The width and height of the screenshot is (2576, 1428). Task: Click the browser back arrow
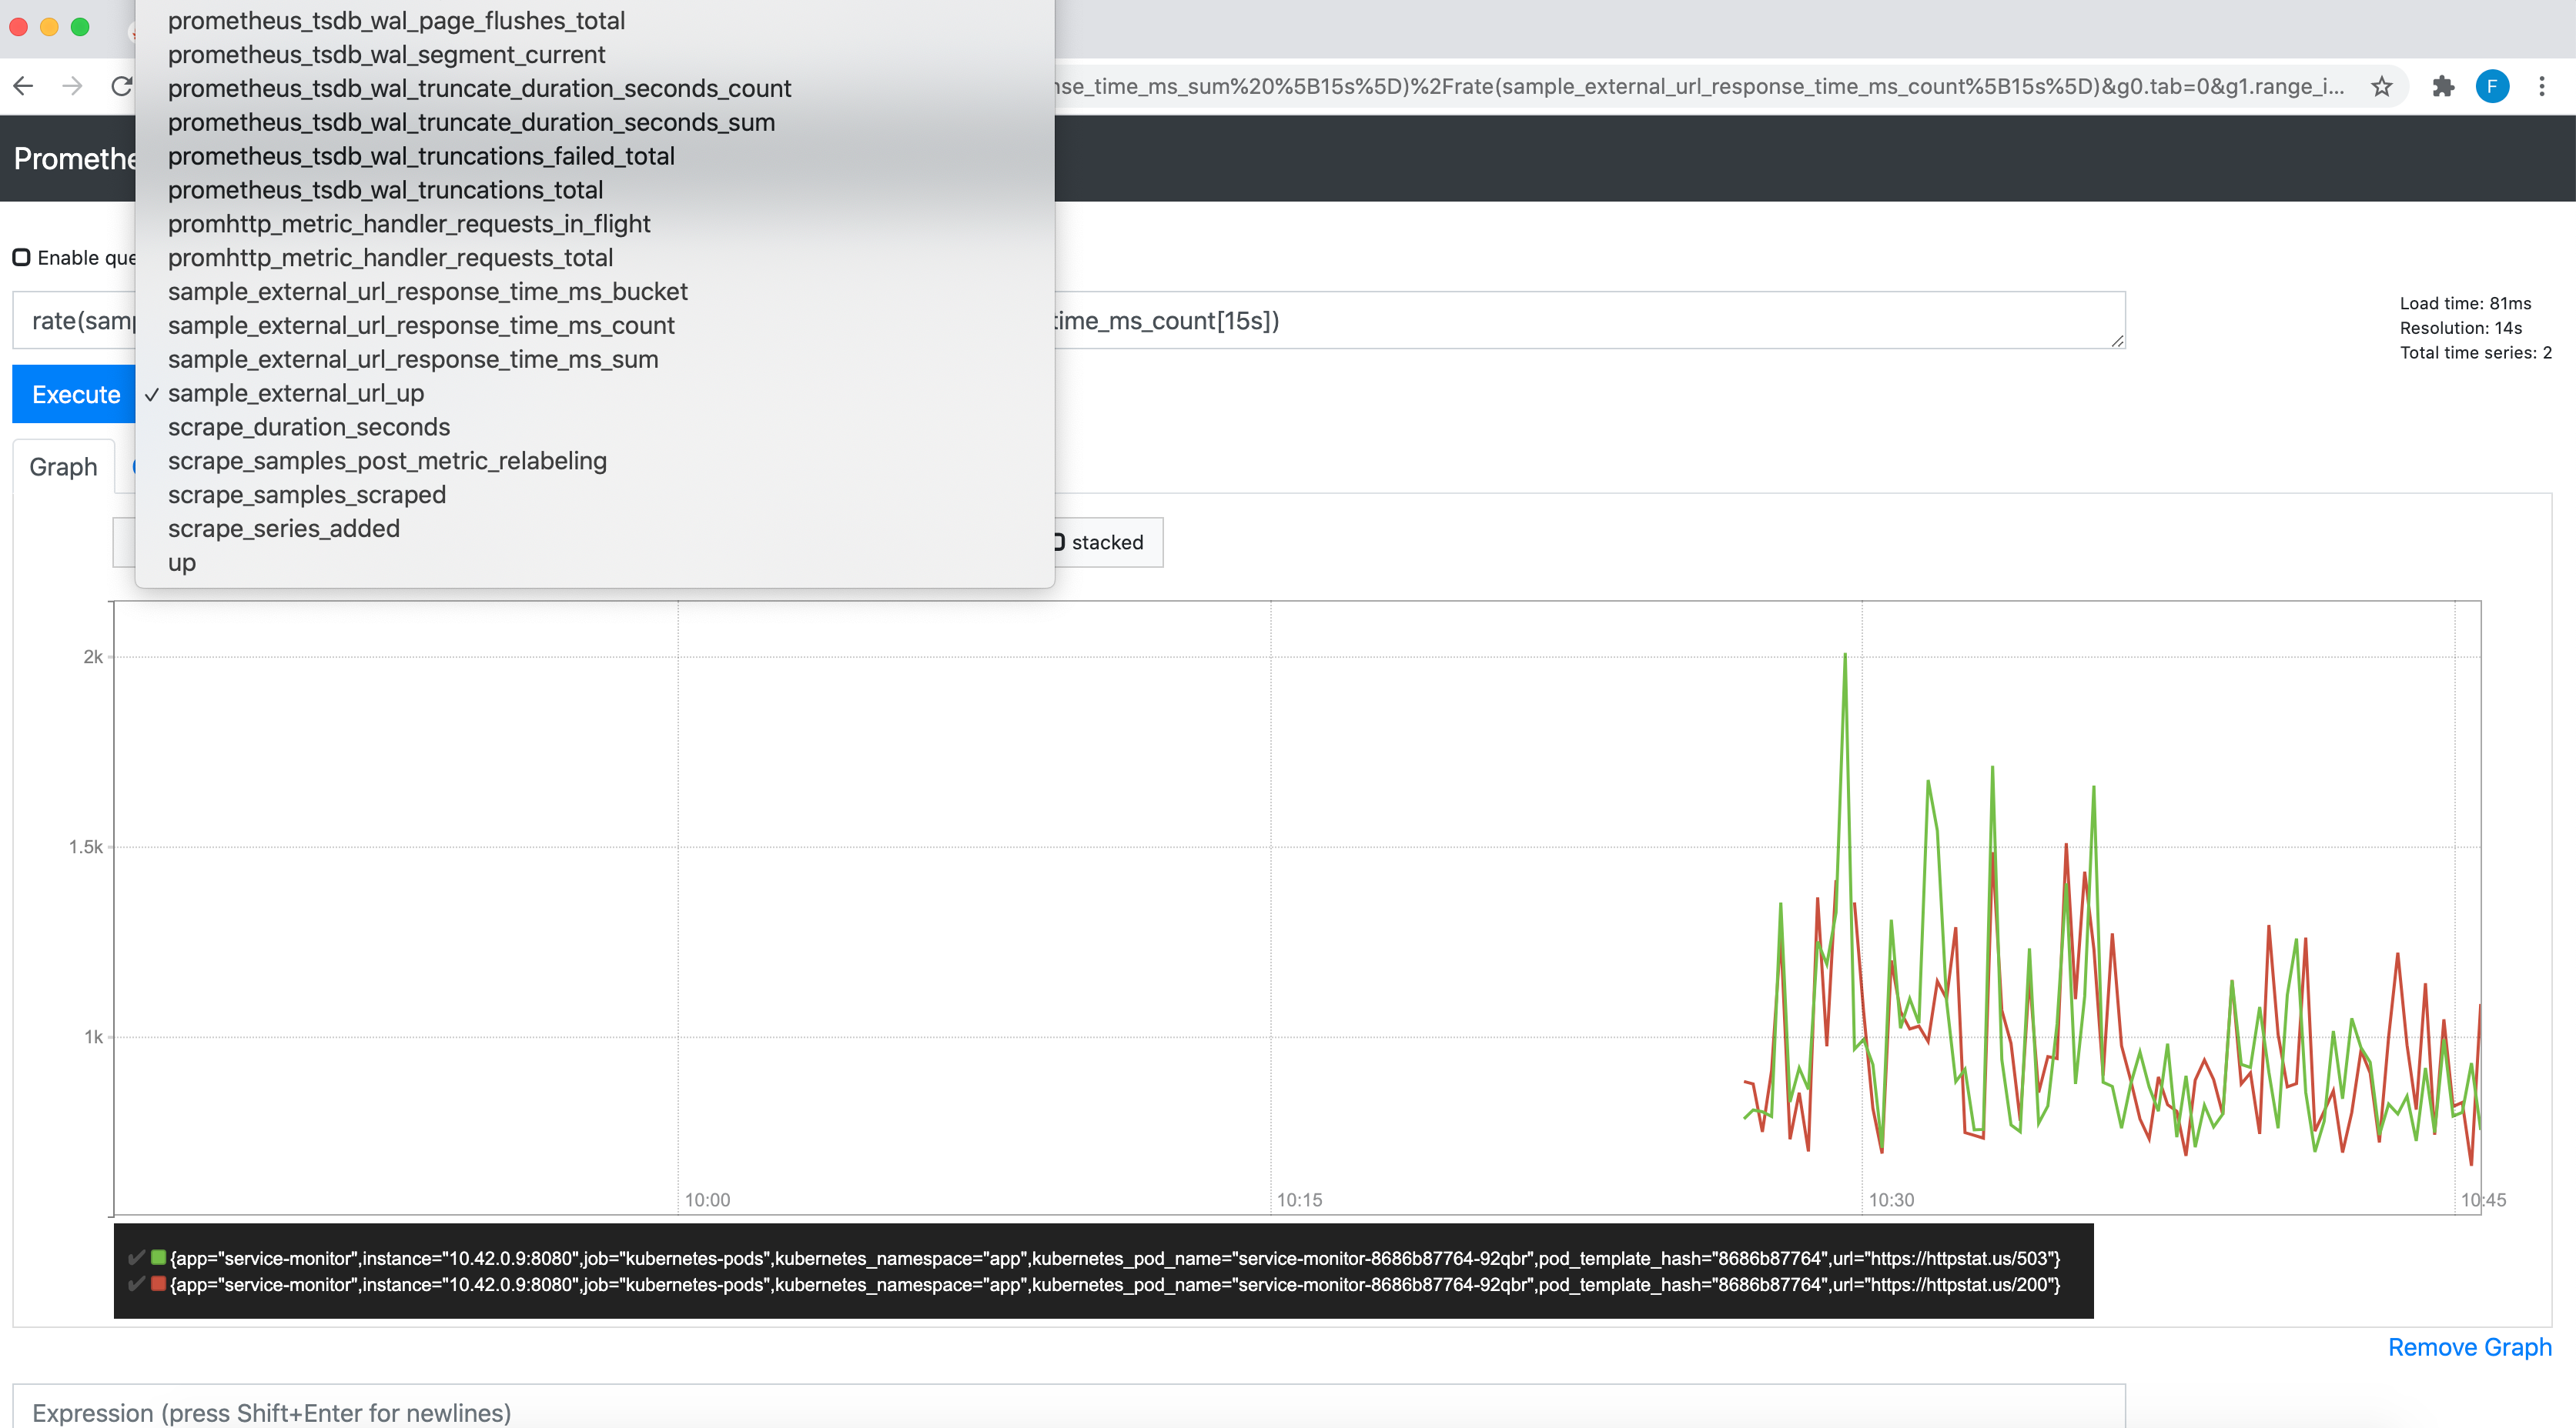tap(23, 86)
